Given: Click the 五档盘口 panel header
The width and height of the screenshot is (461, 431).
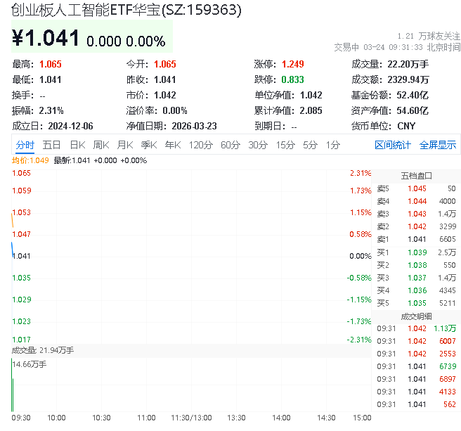Looking at the screenshot, I should click(x=416, y=176).
